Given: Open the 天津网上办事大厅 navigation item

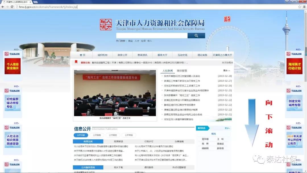Looking at the screenshot, I should tap(222, 55).
